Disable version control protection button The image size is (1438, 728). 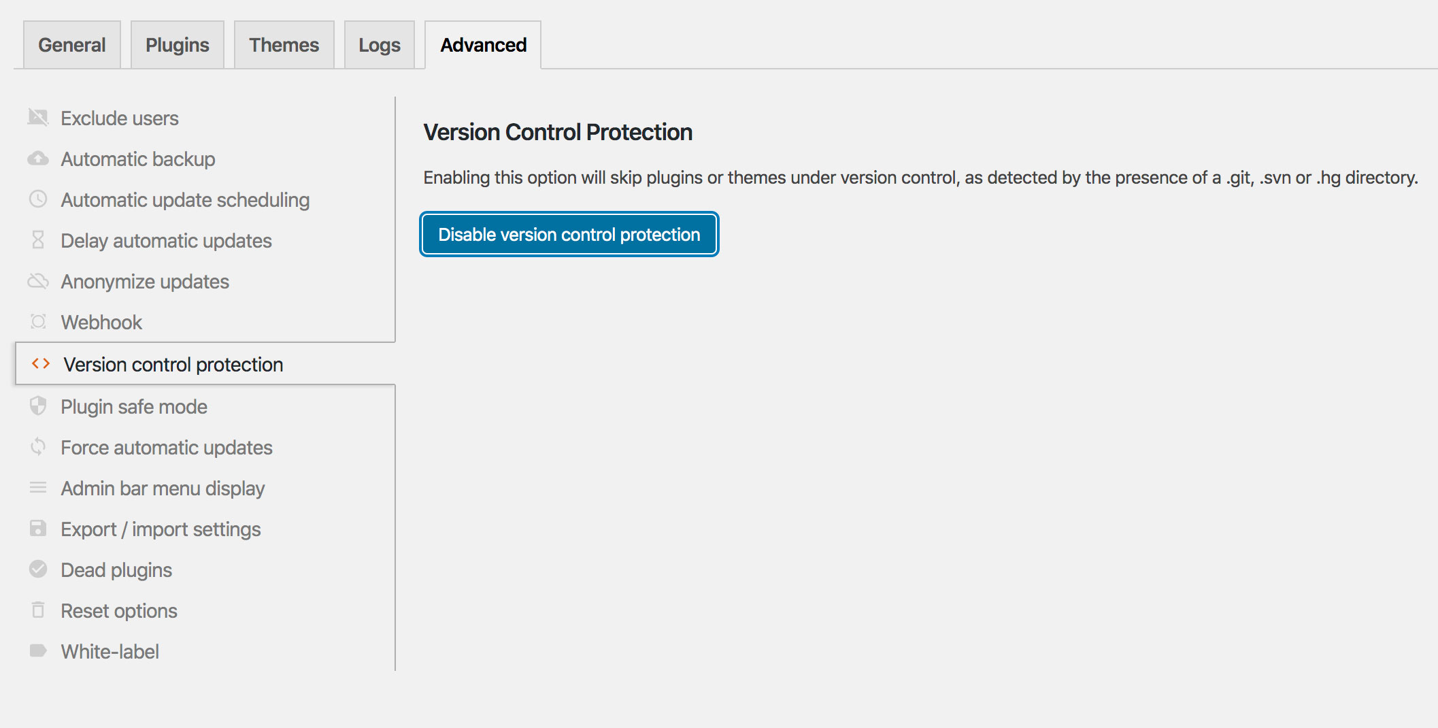(569, 235)
